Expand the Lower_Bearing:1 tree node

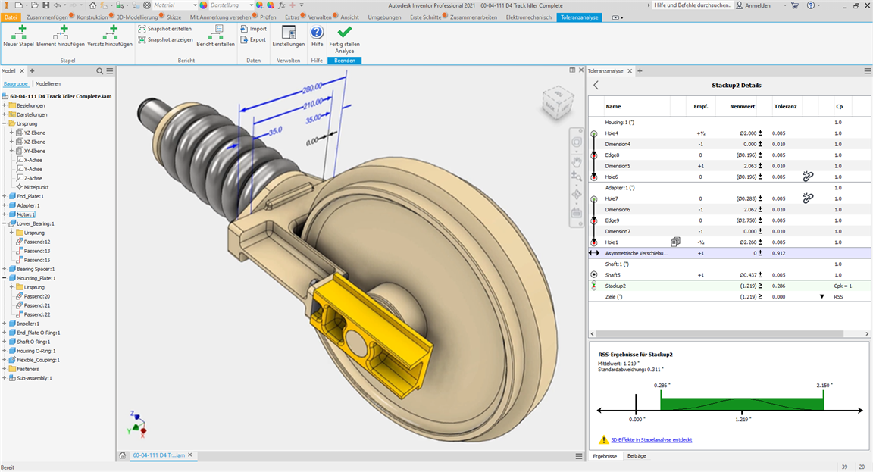pos(5,223)
